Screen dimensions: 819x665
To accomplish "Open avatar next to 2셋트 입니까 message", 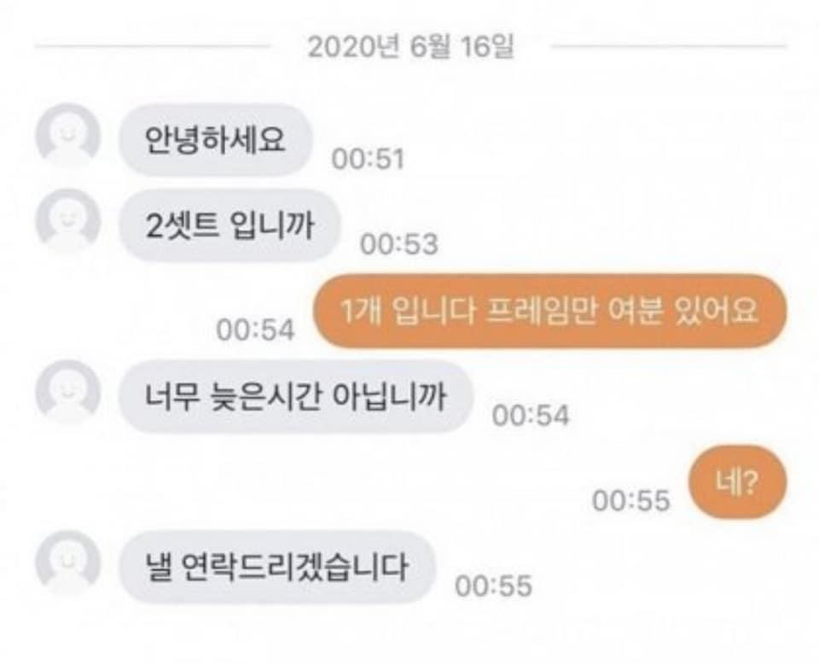I will point(68,220).
